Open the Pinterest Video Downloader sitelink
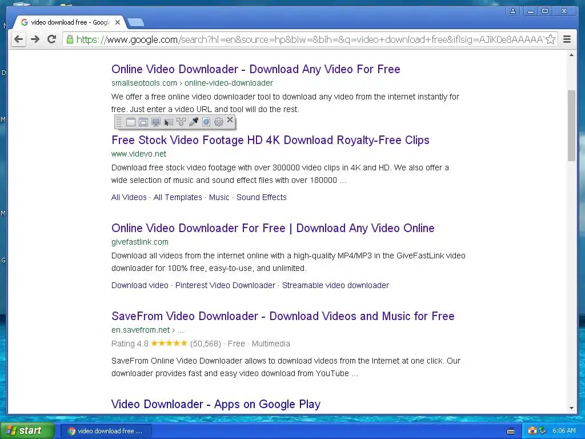 tap(225, 285)
